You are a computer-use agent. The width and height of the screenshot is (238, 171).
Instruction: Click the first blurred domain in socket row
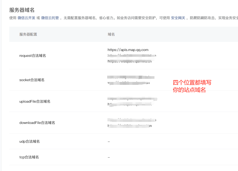tap(131, 77)
